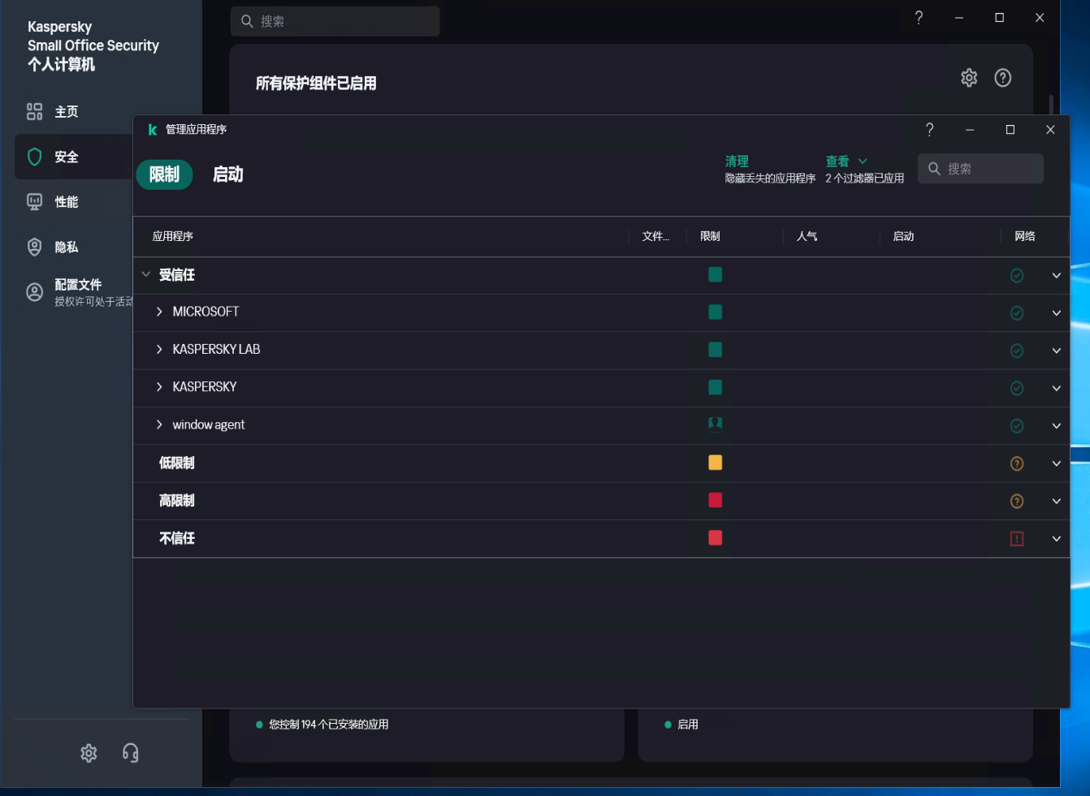
Task: Click the 启用 status text in main window
Action: 688,725
